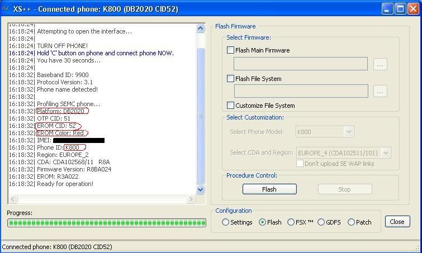Image resolution: width=422 pixels, height=253 pixels.
Task: Browse for Main Firmware file
Action: [x=380, y=64]
